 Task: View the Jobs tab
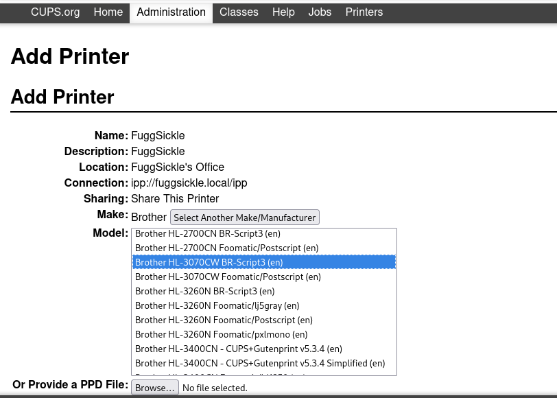click(x=320, y=12)
